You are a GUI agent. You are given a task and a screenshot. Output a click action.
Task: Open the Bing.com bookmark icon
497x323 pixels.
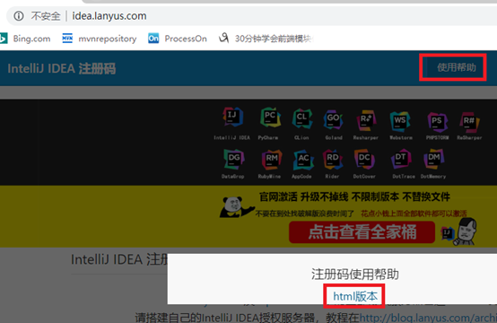click(x=4, y=39)
